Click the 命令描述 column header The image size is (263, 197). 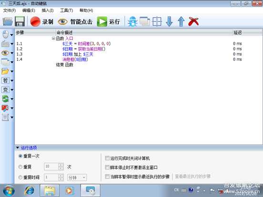click(144, 32)
